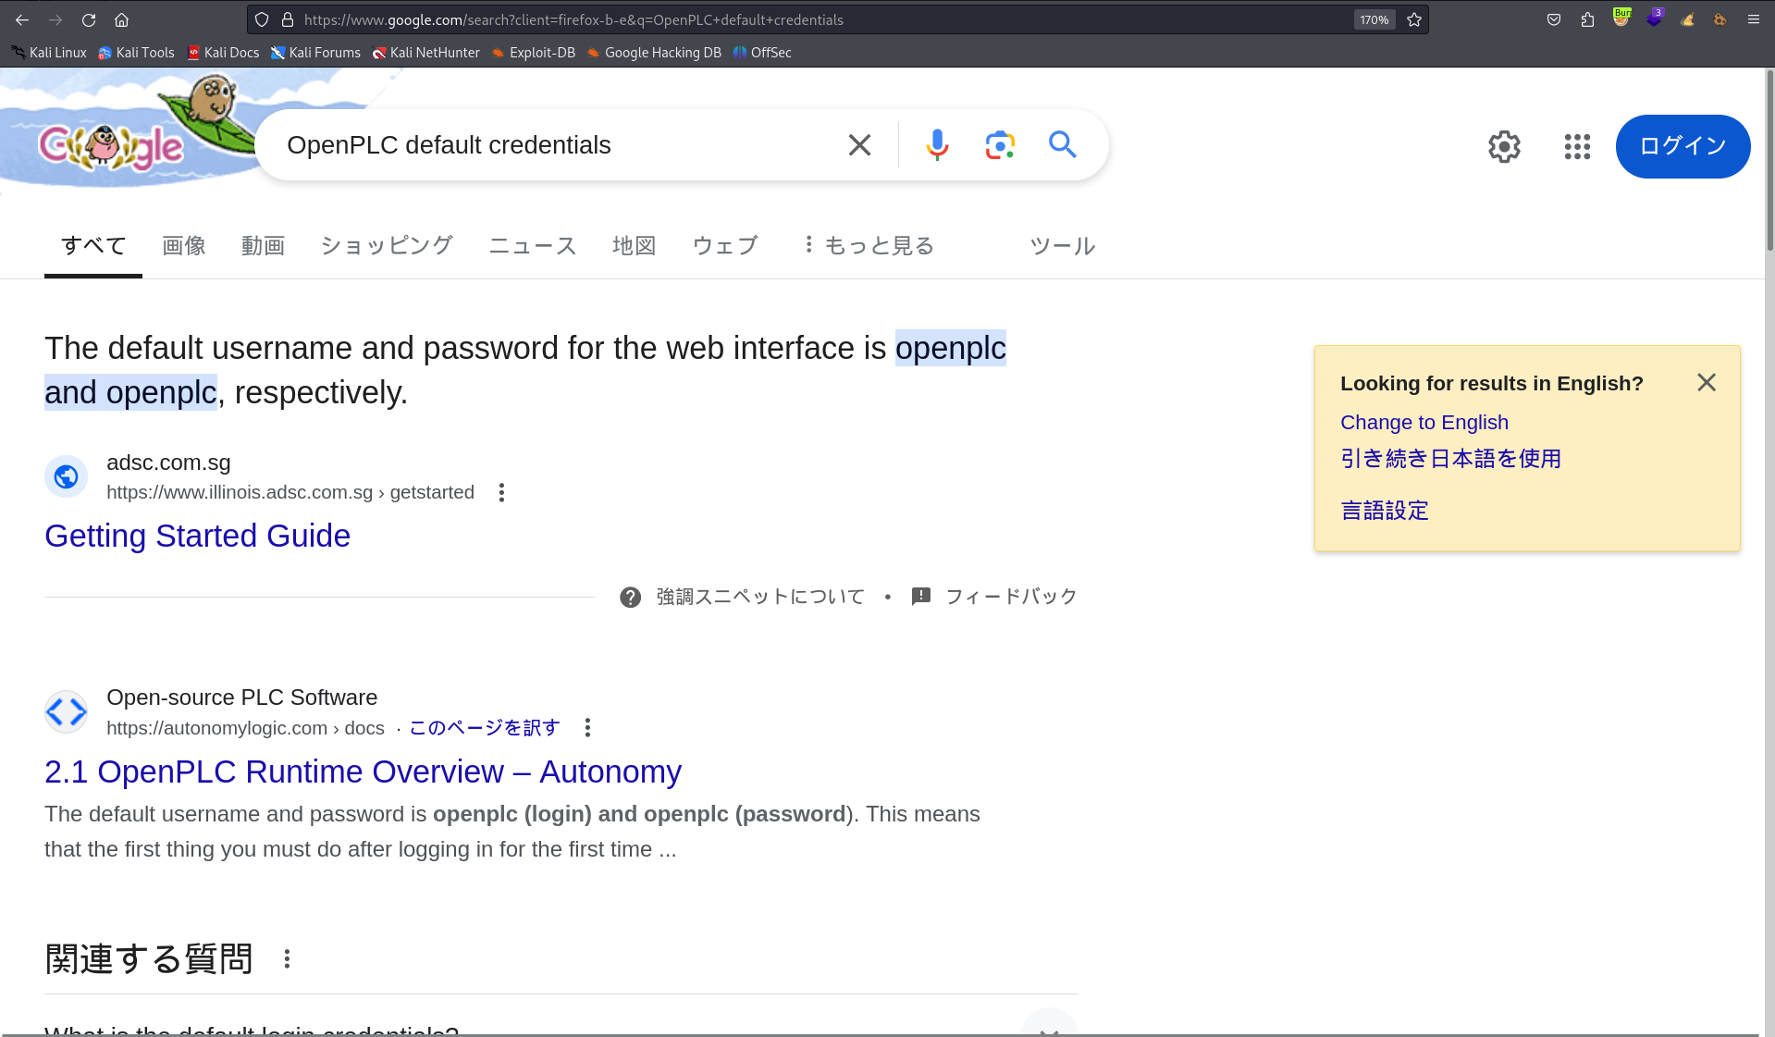Click inside the search input field
This screenshot has height=1037, width=1775.
(x=555, y=144)
